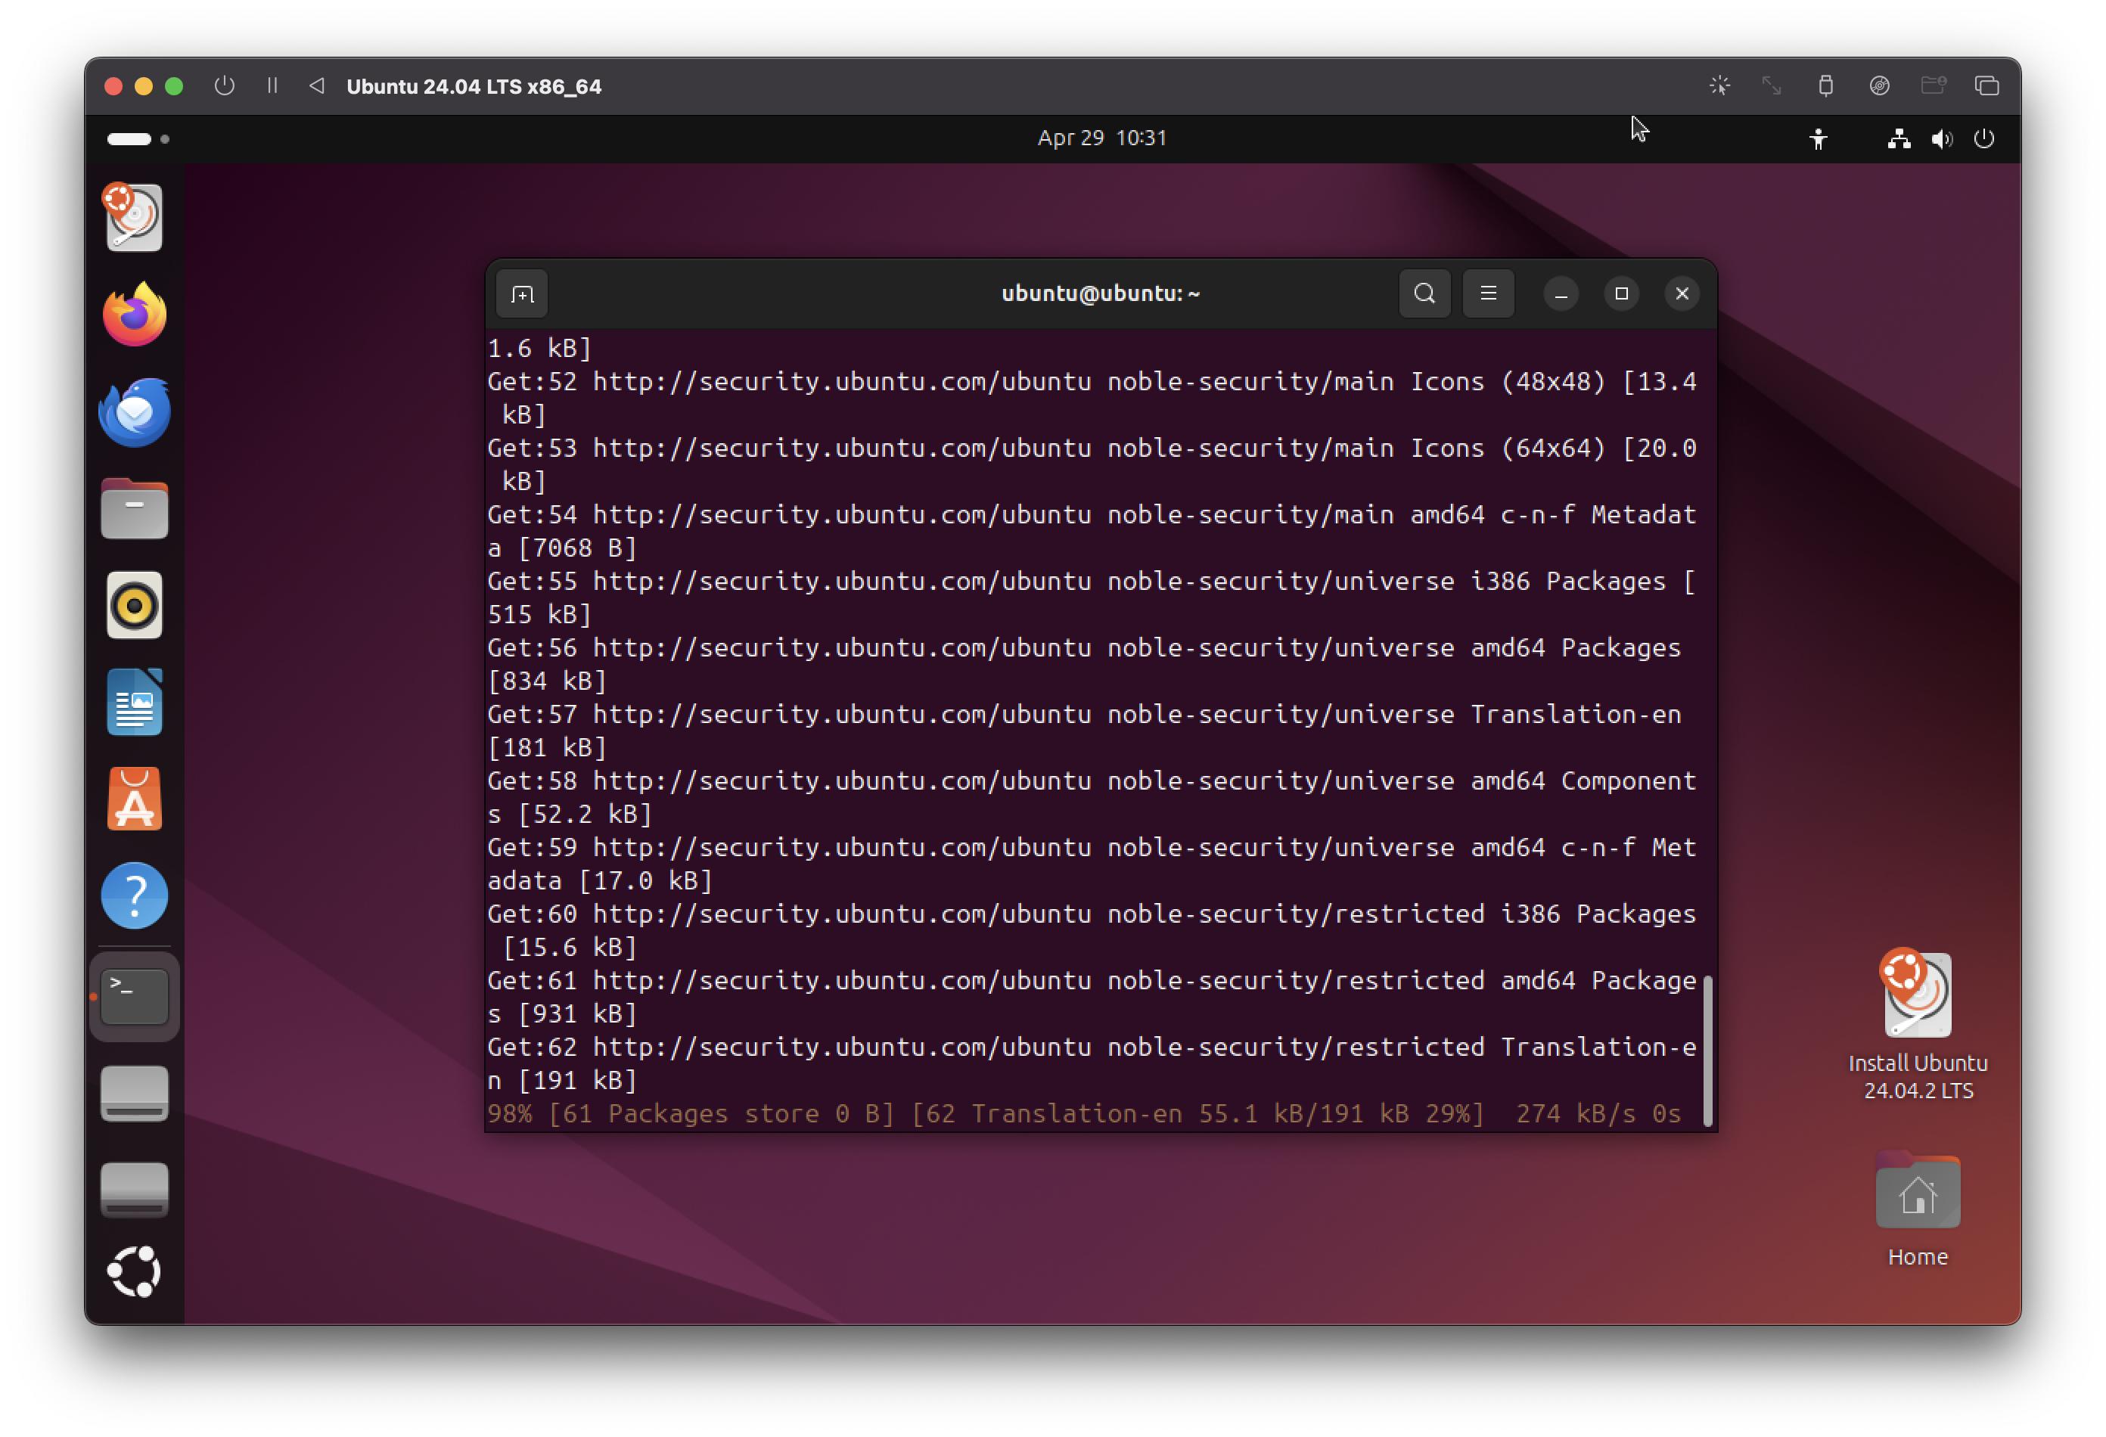The image size is (2106, 1437).
Task: Open the Files manager in dock
Action: [134, 509]
